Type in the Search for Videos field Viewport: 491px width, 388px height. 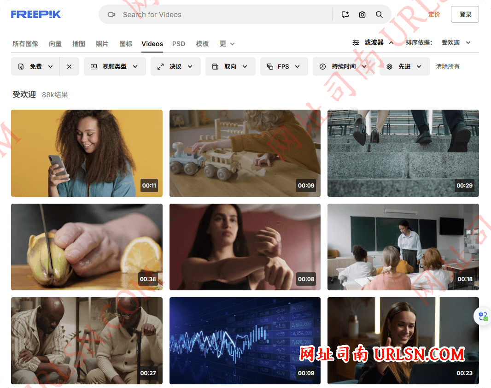tap(221, 15)
